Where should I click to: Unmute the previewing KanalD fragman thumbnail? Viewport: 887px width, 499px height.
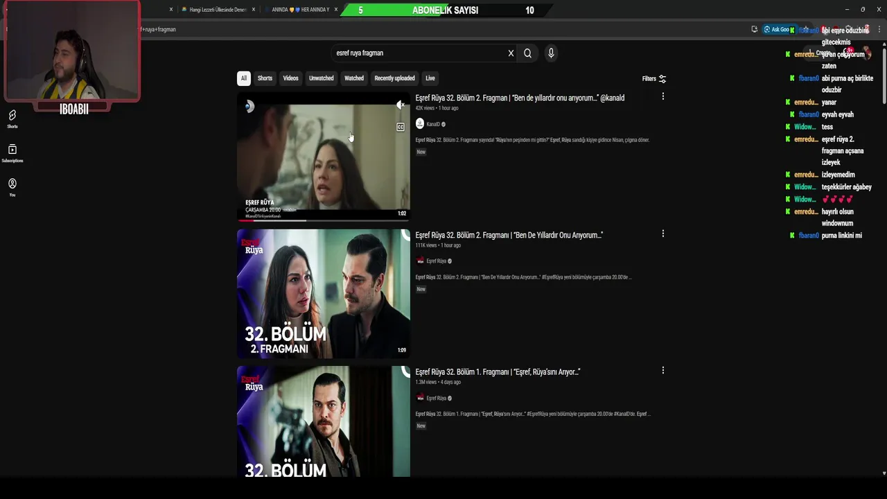pos(401,105)
